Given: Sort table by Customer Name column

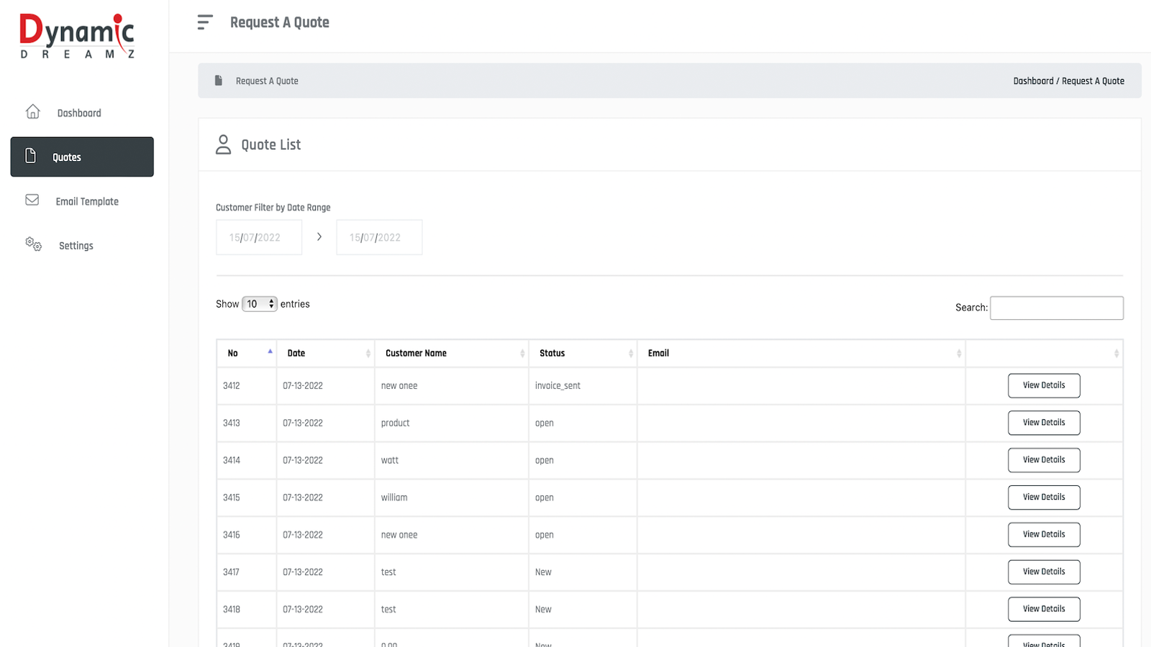Looking at the screenshot, I should click(451, 353).
